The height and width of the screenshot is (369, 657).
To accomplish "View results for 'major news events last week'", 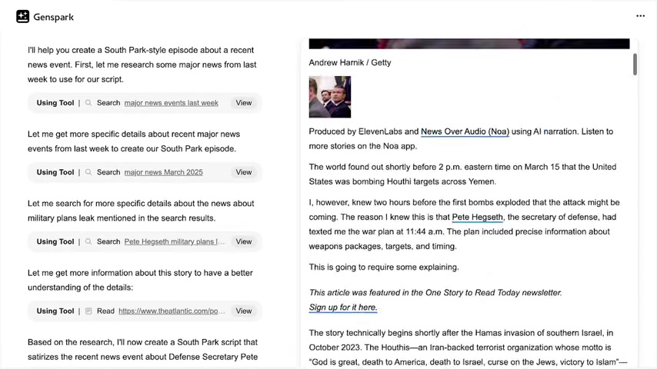I will click(x=243, y=103).
